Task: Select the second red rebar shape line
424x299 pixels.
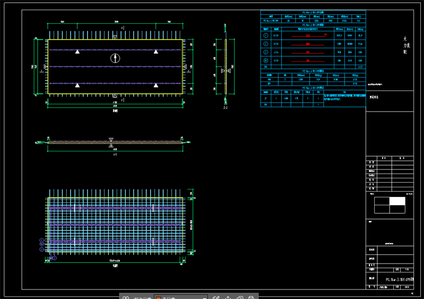Action: click(308, 44)
